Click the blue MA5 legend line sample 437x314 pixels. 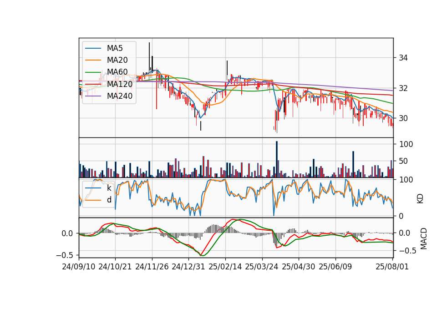[93, 48]
